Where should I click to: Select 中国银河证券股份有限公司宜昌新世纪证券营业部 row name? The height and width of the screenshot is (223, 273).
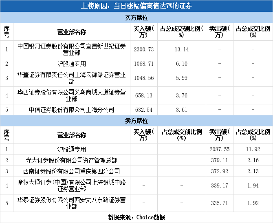(72, 49)
